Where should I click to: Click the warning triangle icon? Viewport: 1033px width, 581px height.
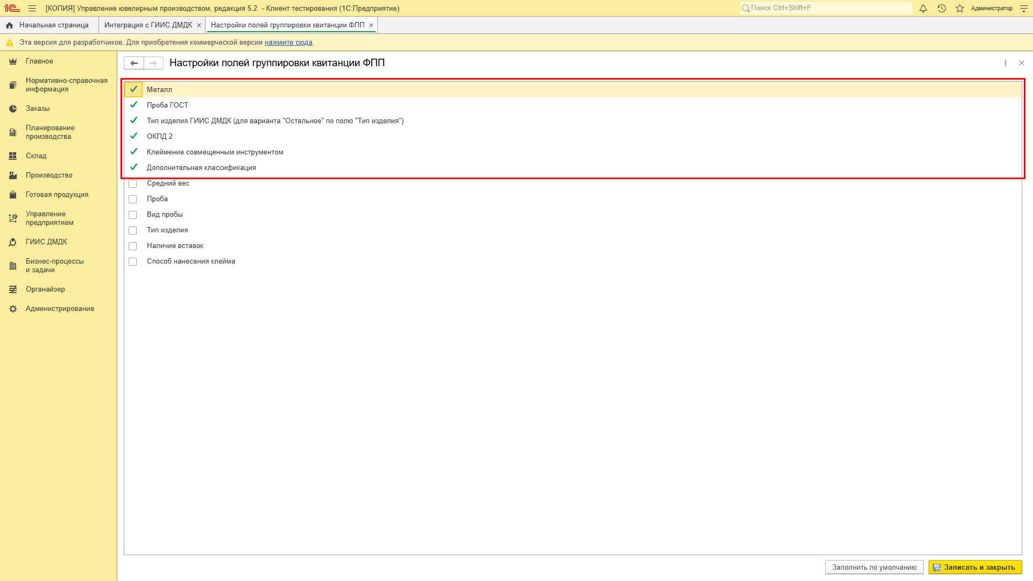click(x=10, y=42)
